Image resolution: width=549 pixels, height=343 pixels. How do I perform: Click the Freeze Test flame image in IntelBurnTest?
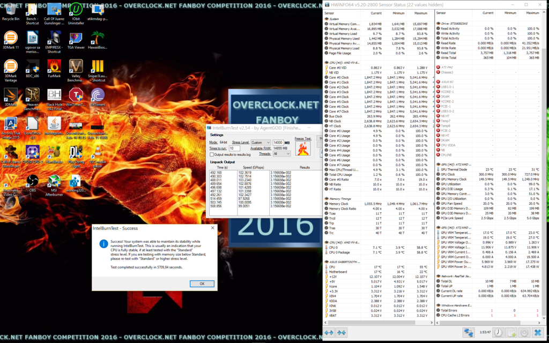pyautogui.click(x=303, y=148)
